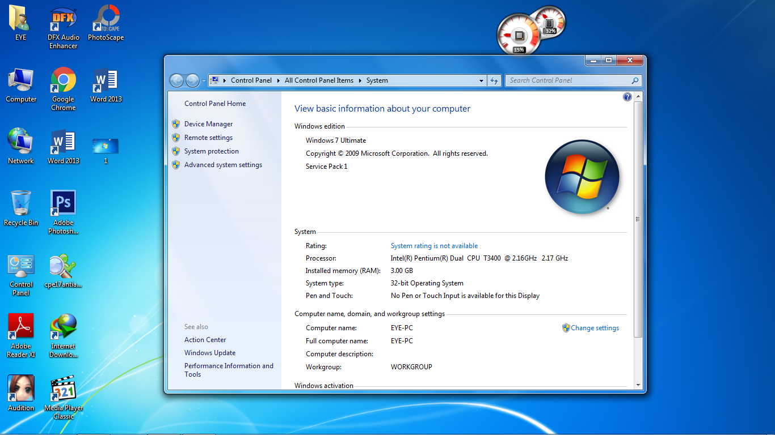Launch DFX Audio Enhancer from the desktop
Image resolution: width=775 pixels, height=435 pixels.
[x=63, y=28]
